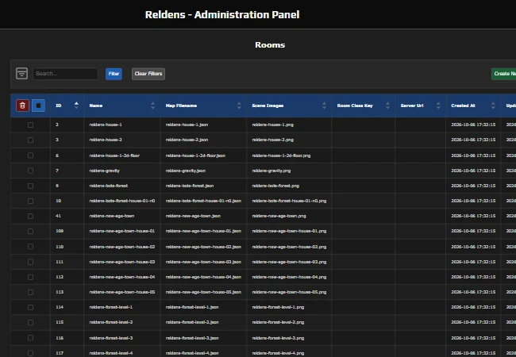Tick the reldens-gravity row checkbox

click(31, 171)
